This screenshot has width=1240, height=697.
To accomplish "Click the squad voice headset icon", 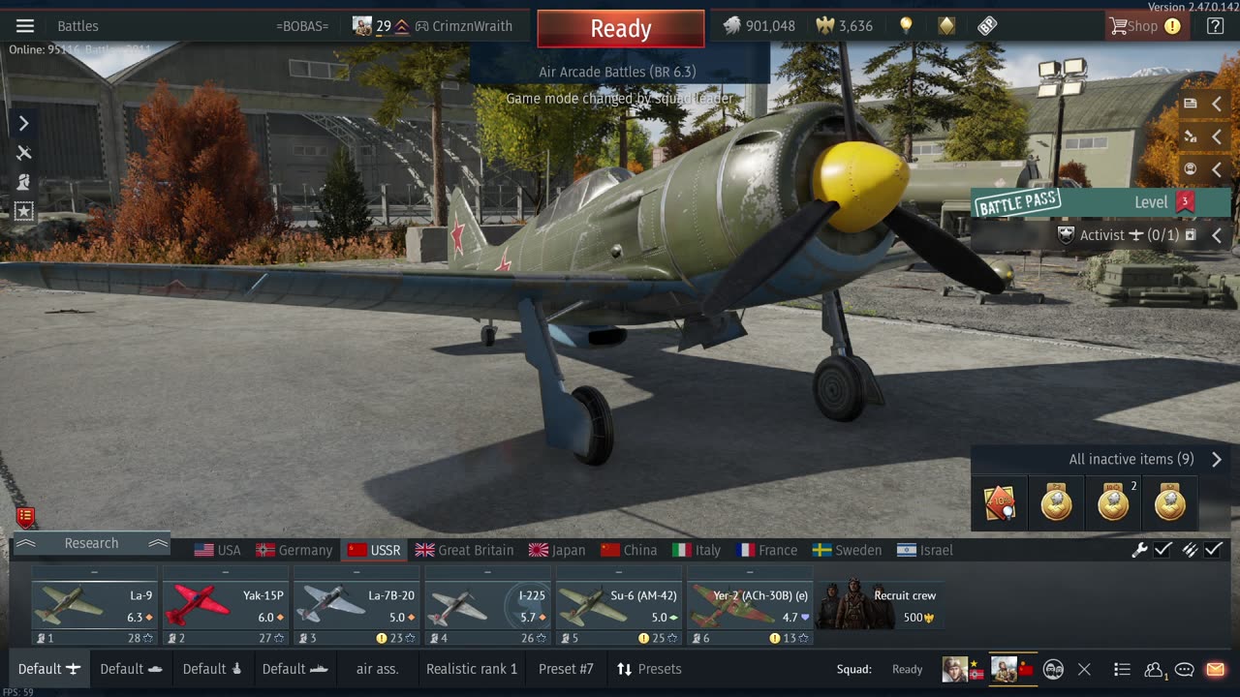I will [1054, 669].
